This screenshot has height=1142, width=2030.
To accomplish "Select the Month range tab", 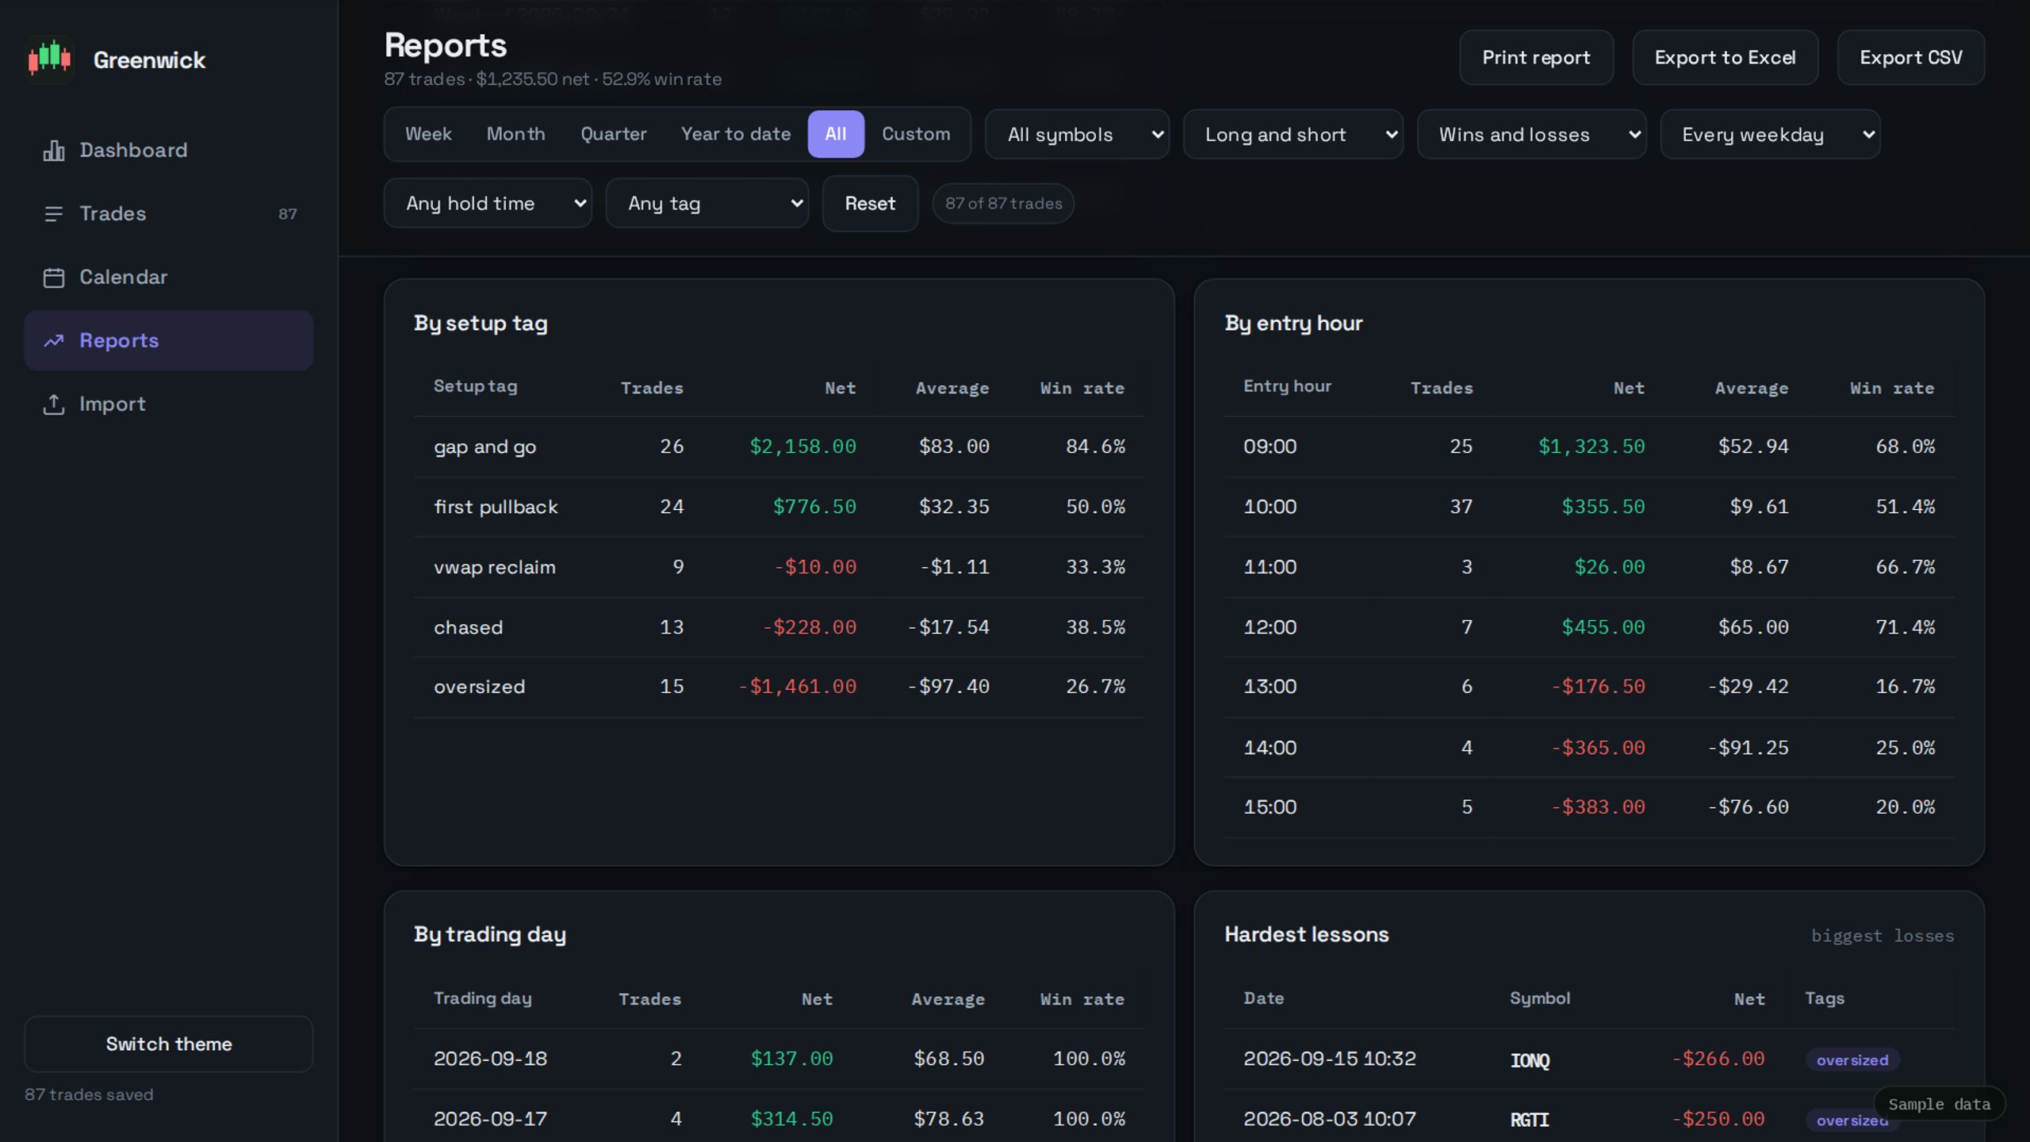I will pyautogui.click(x=515, y=134).
